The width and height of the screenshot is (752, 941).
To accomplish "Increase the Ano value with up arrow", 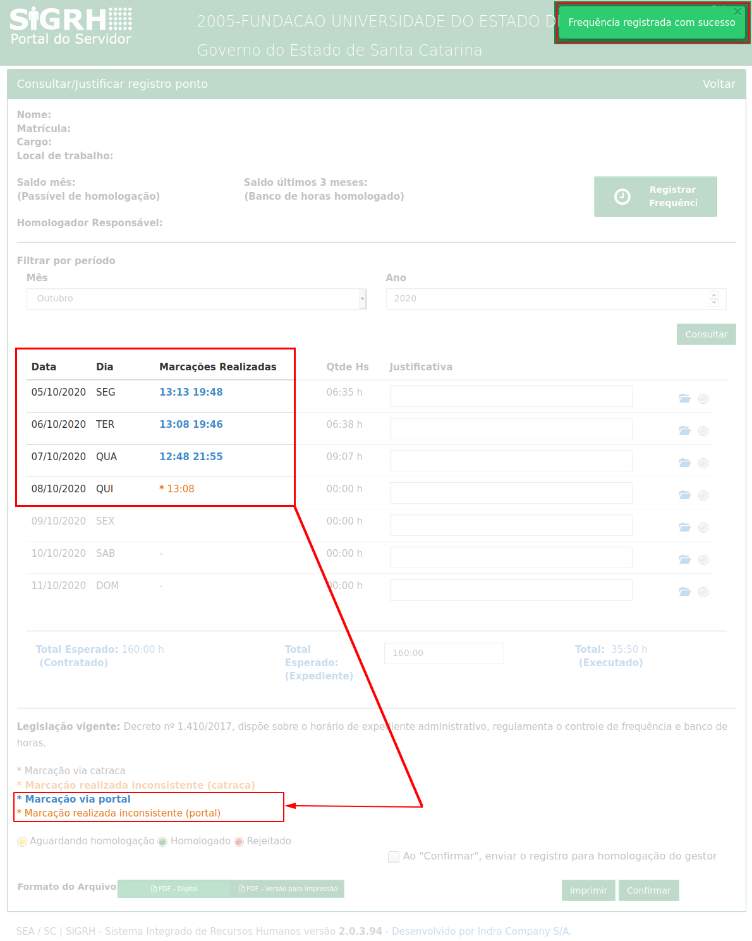I will 714,294.
